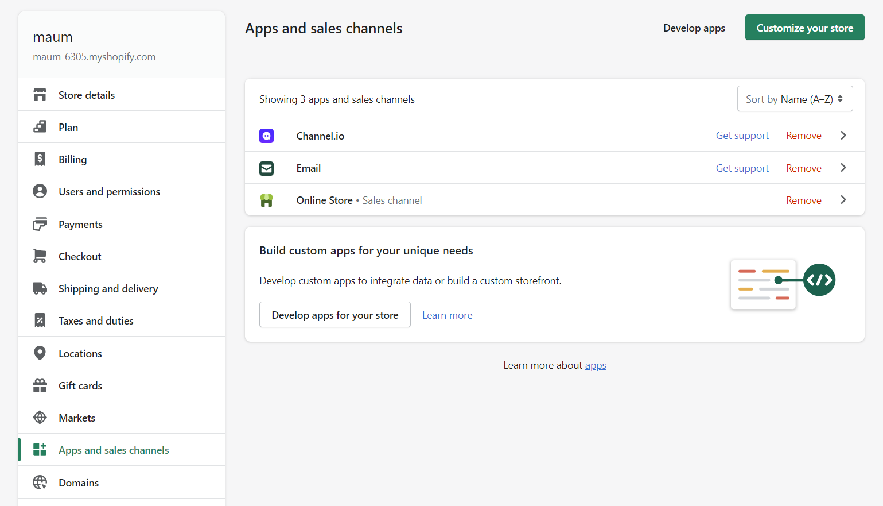Click the Checkout cart icon
The image size is (883, 506).
(x=40, y=256)
